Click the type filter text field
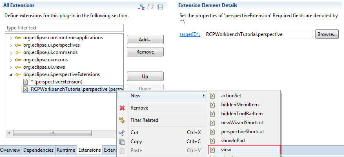The image size is (344, 157). point(64,28)
